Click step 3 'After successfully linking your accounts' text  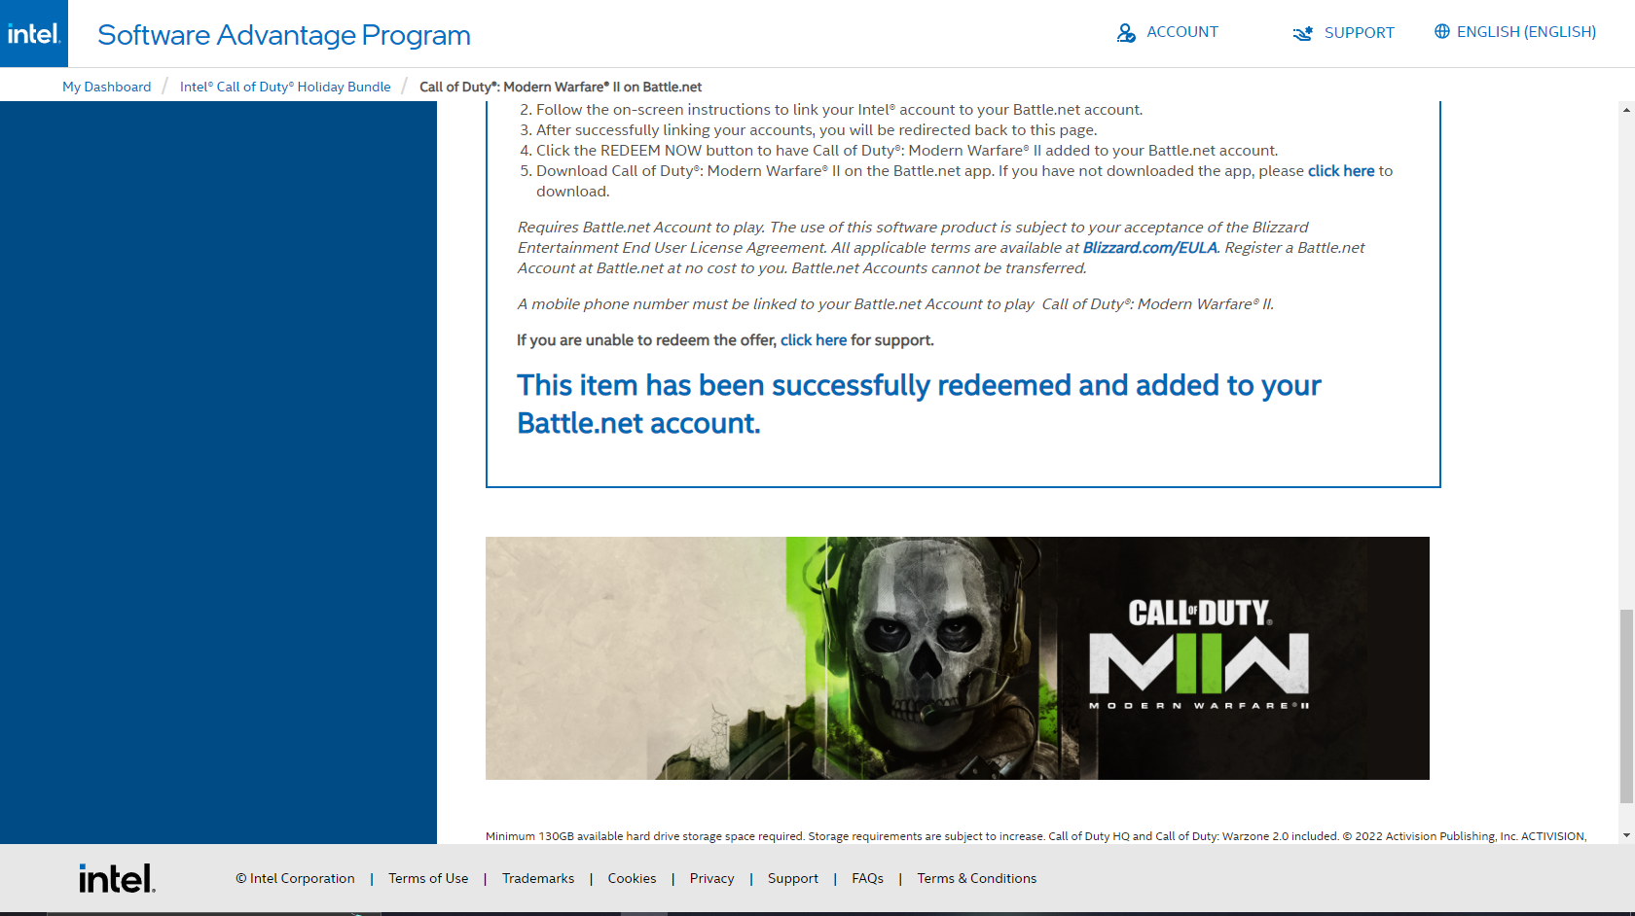817,130
